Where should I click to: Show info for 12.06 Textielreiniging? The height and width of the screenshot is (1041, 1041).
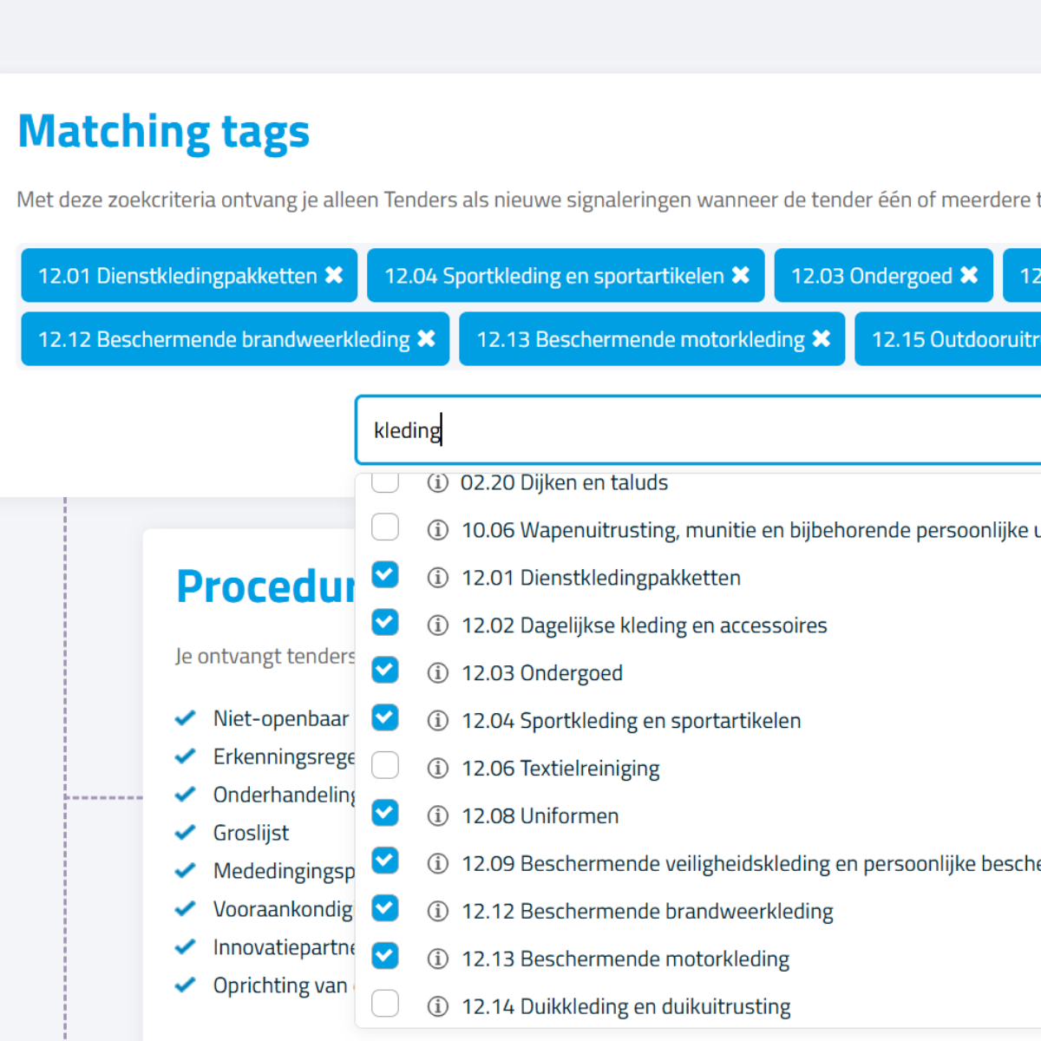pos(438,769)
